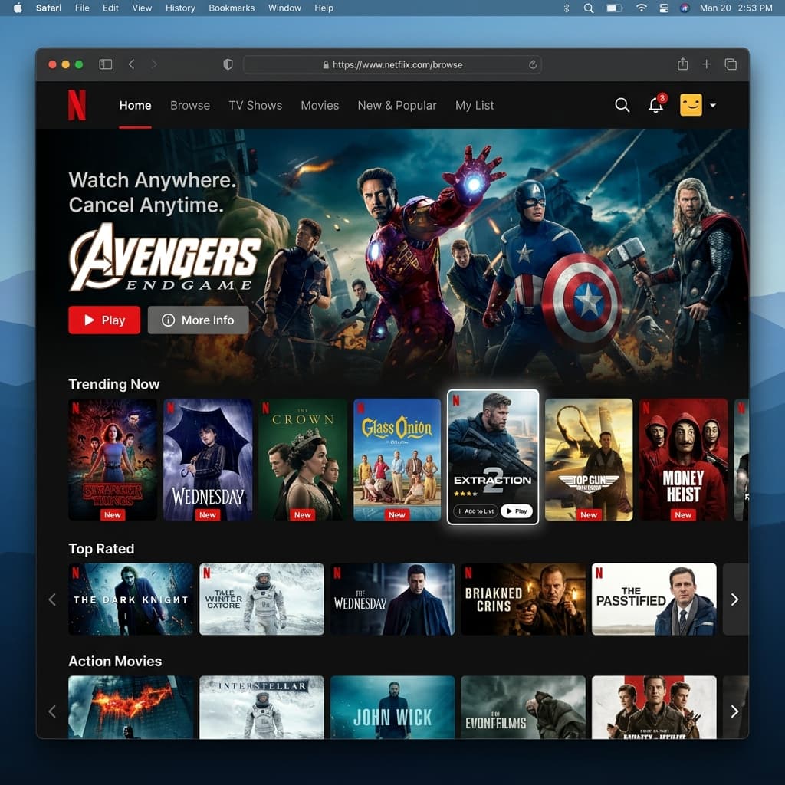
Task: Open Interstellar in Action Movies
Action: [x=262, y=708]
